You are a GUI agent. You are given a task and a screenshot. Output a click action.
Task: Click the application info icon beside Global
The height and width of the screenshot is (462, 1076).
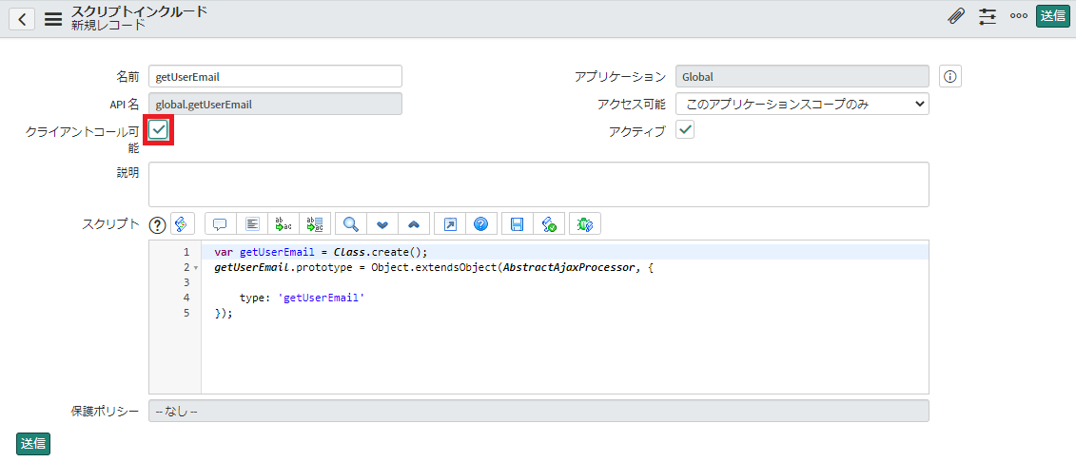coord(949,77)
